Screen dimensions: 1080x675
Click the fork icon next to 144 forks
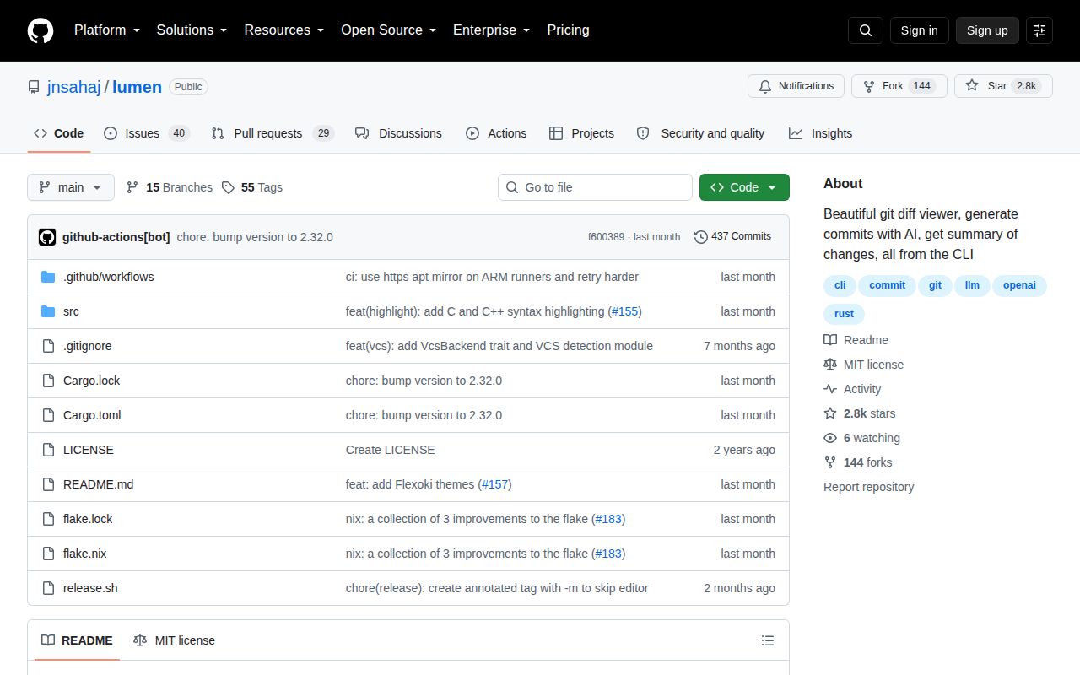830,462
